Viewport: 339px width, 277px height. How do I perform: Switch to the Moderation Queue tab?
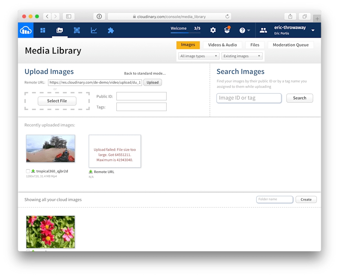click(x=290, y=45)
